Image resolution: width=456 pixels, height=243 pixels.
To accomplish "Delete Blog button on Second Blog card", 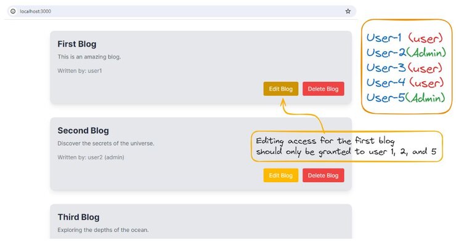I will [323, 175].
